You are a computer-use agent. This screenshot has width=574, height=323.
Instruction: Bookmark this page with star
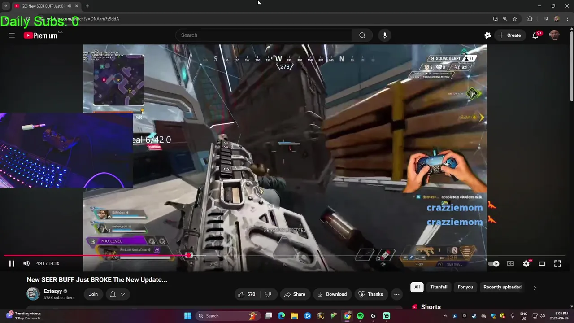tap(515, 19)
